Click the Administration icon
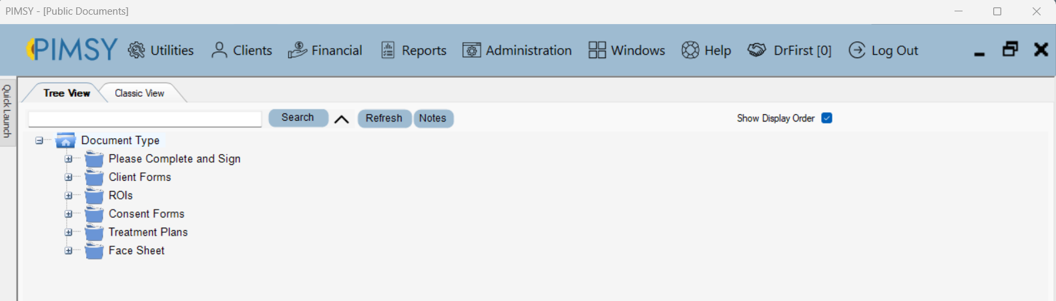 pos(471,50)
